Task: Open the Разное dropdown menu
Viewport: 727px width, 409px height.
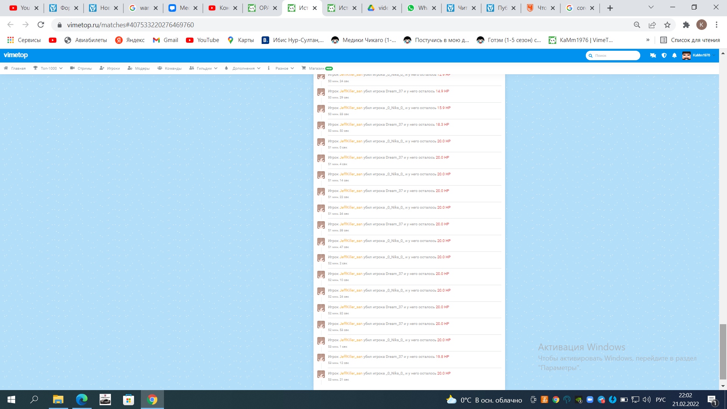Action: click(x=281, y=69)
